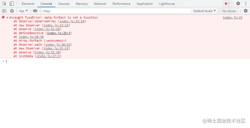Click the No Issues button
This screenshot has height=128, width=250.
click(229, 11)
